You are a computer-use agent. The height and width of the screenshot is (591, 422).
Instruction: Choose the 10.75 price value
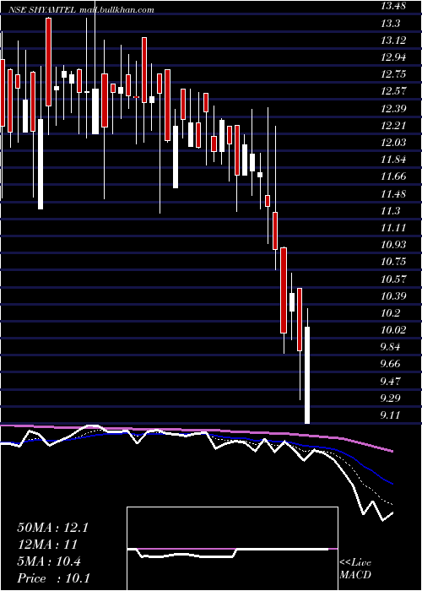coord(393,262)
